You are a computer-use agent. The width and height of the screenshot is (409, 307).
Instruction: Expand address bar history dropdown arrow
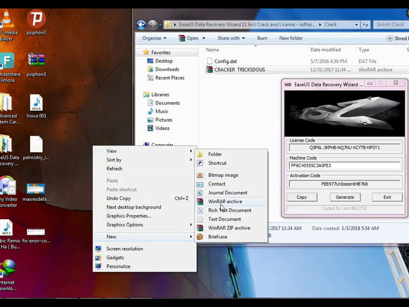point(356,25)
